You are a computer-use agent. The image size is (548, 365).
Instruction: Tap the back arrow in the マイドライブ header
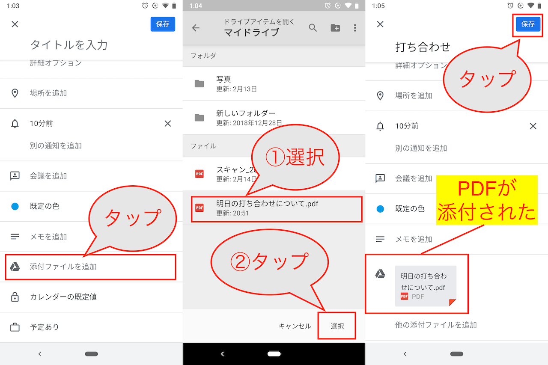click(x=196, y=27)
